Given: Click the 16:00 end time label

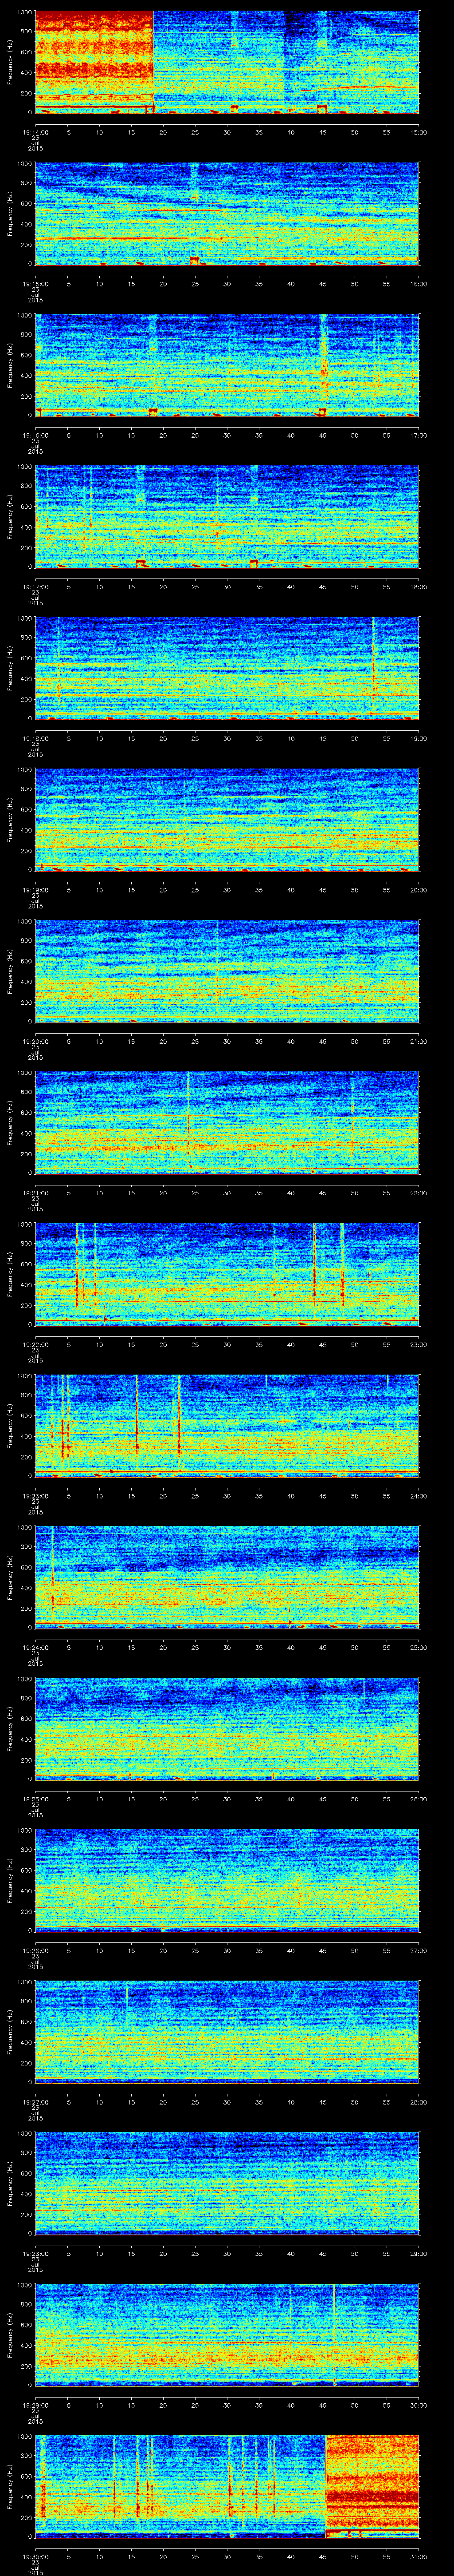Looking at the screenshot, I should [x=418, y=284].
